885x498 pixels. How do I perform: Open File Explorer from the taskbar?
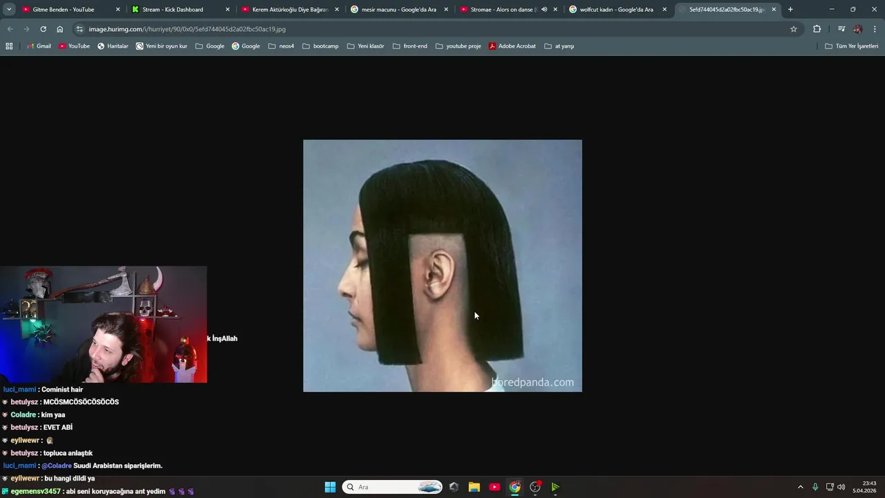474,487
